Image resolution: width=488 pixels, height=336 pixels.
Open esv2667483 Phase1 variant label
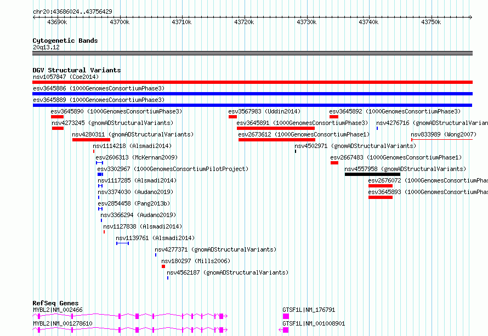(396, 157)
